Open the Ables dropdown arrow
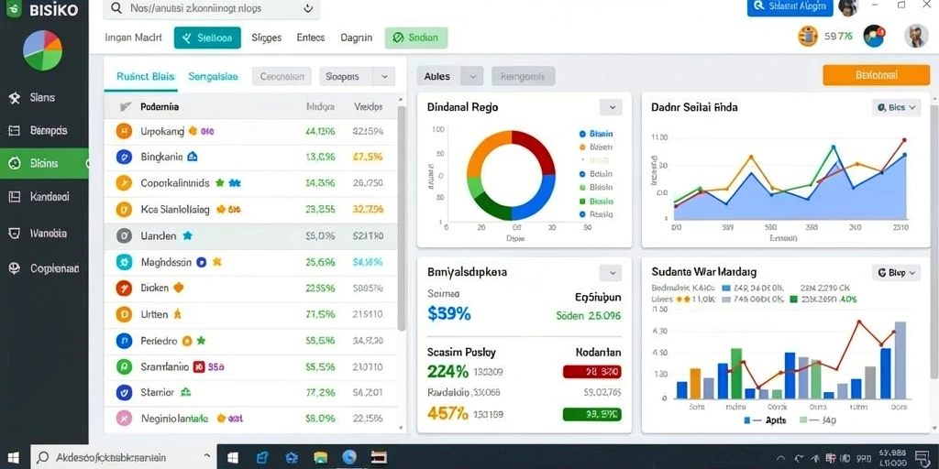939x469 pixels. (472, 77)
